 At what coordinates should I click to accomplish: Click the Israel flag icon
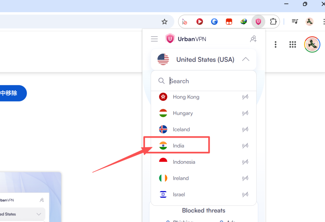click(x=163, y=194)
